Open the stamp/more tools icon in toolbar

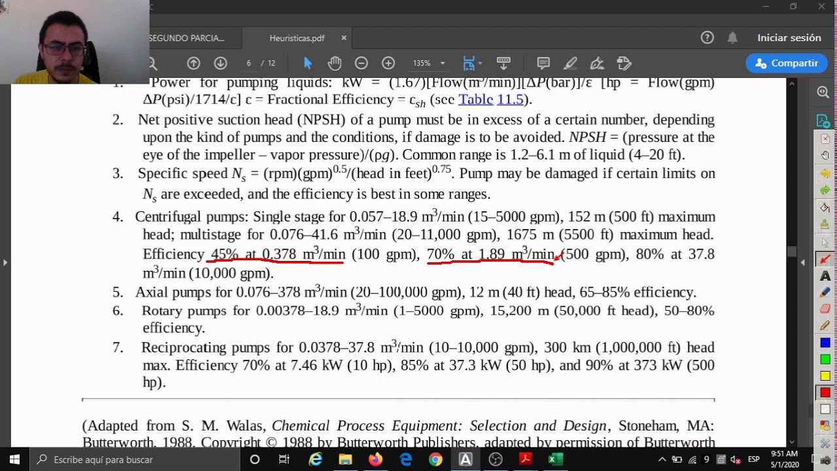[624, 63]
